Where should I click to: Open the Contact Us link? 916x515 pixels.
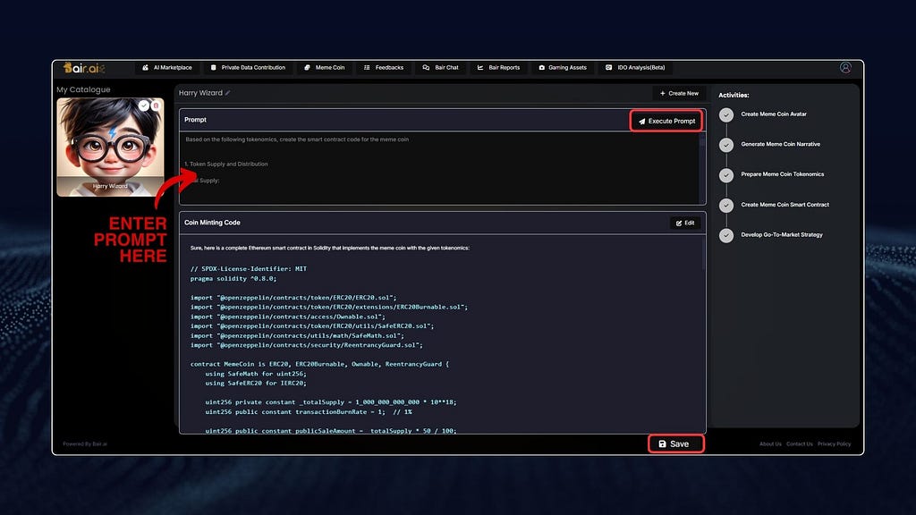pos(799,443)
